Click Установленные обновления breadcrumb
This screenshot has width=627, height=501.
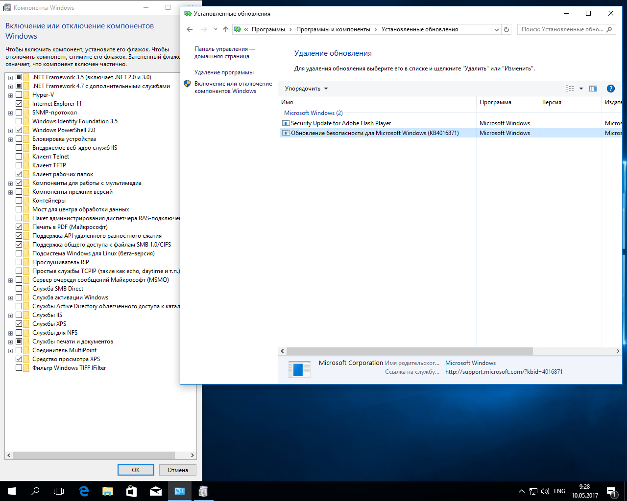[x=420, y=29]
